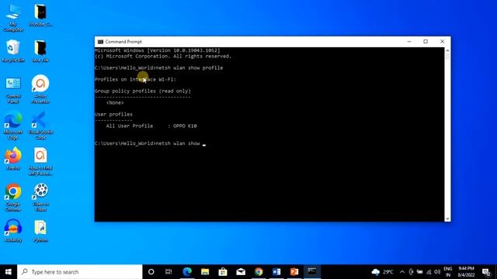This screenshot has width=497, height=279.
Task: Close the Command Prompt window
Action: [x=442, y=42]
